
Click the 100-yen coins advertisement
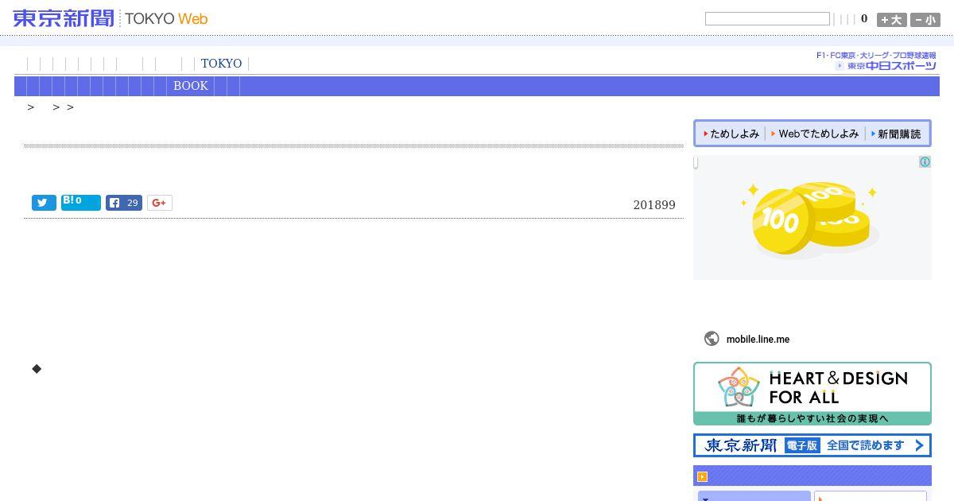tap(812, 217)
